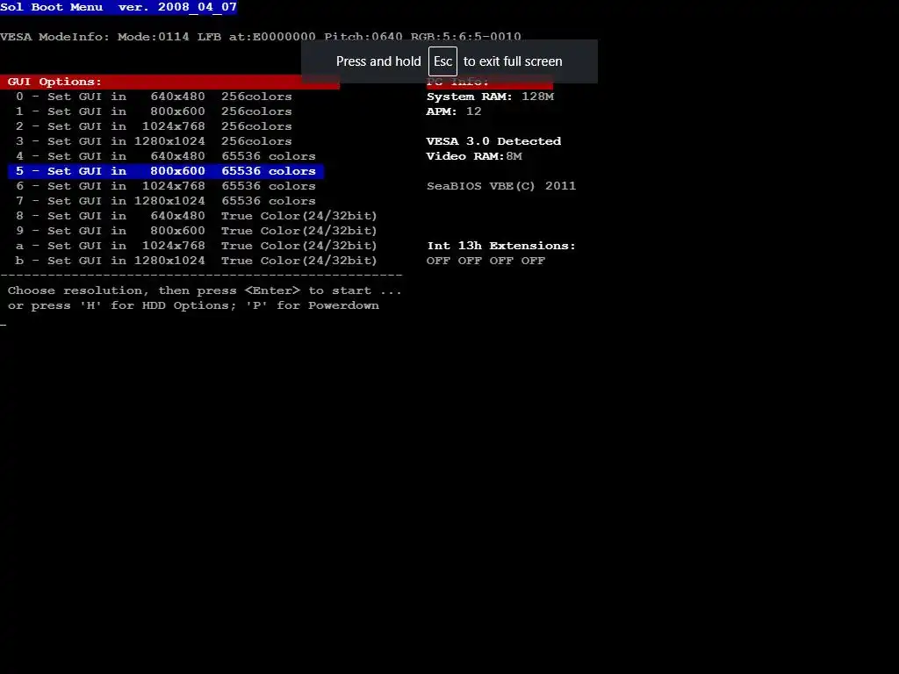Select option 2 Set GUI 1024x768 256colors

tap(154, 126)
